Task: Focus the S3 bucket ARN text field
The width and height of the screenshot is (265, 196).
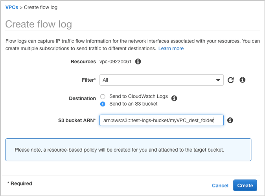Action: (x=161, y=120)
